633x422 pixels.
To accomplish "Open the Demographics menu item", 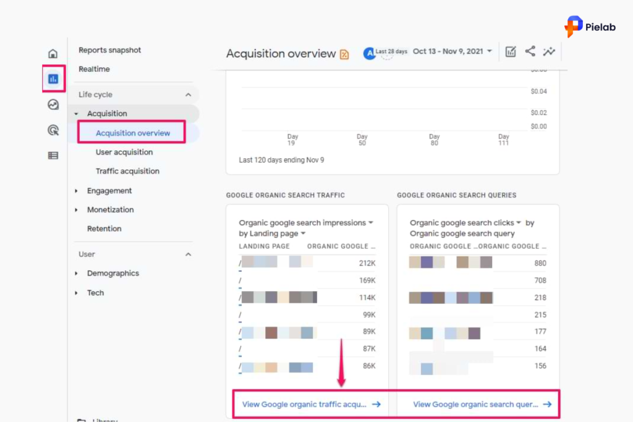I will click(x=113, y=274).
